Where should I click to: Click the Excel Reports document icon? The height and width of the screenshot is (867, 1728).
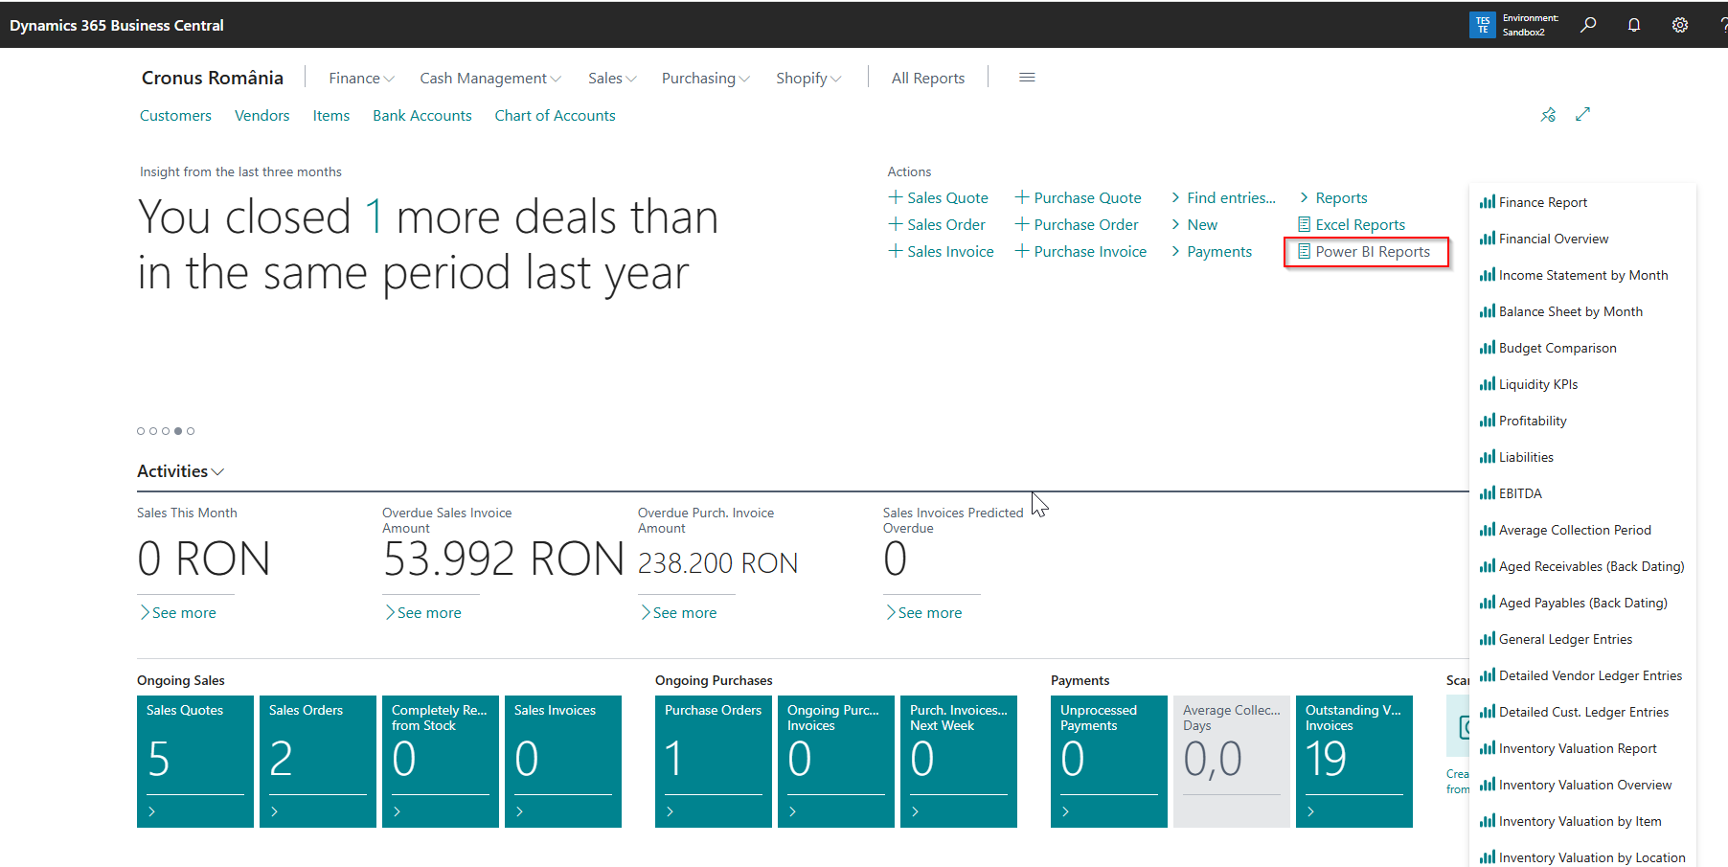coord(1304,224)
